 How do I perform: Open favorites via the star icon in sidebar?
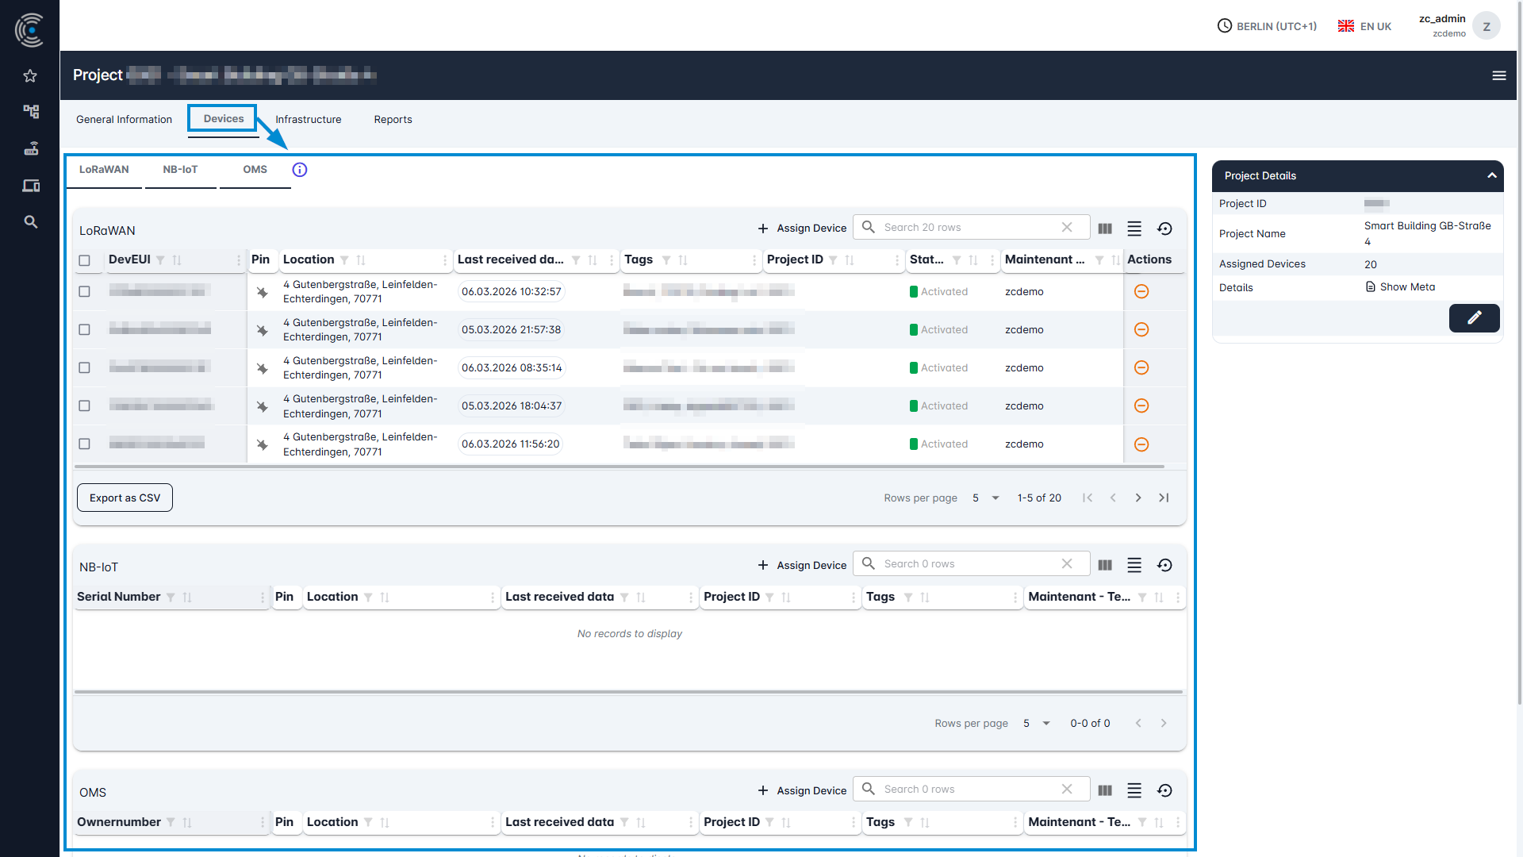click(x=30, y=75)
